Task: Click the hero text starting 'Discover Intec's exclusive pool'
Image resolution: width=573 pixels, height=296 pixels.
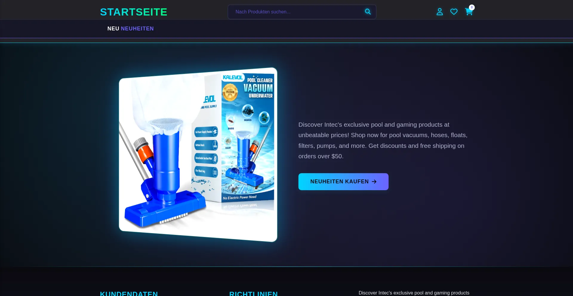Action: (383, 140)
